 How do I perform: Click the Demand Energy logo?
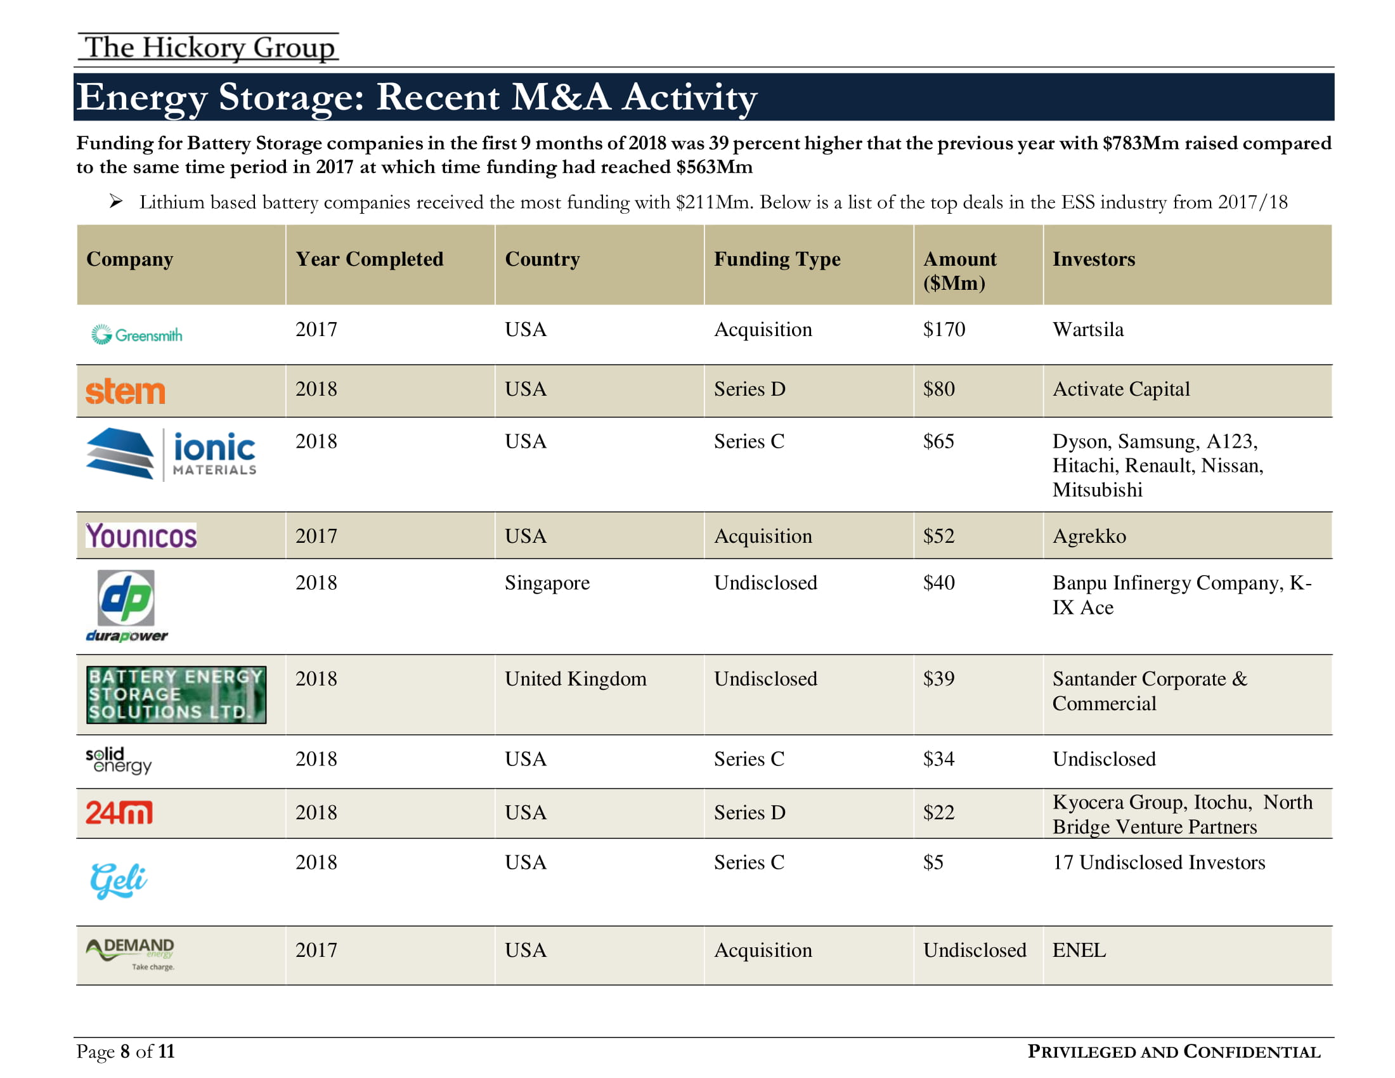pyautogui.click(x=130, y=954)
